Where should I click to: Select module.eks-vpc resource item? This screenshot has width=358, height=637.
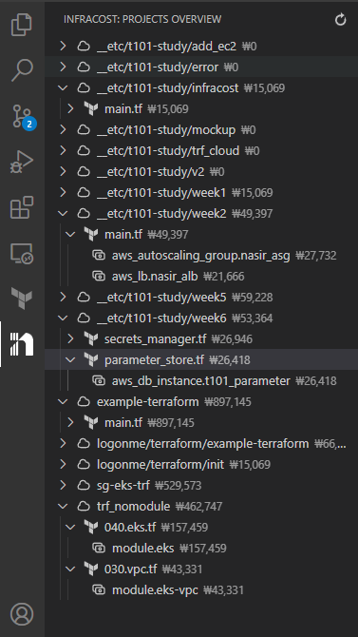201,589
